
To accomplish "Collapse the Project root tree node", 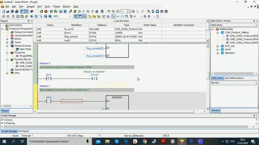I will pyautogui.click(x=2, y=29).
